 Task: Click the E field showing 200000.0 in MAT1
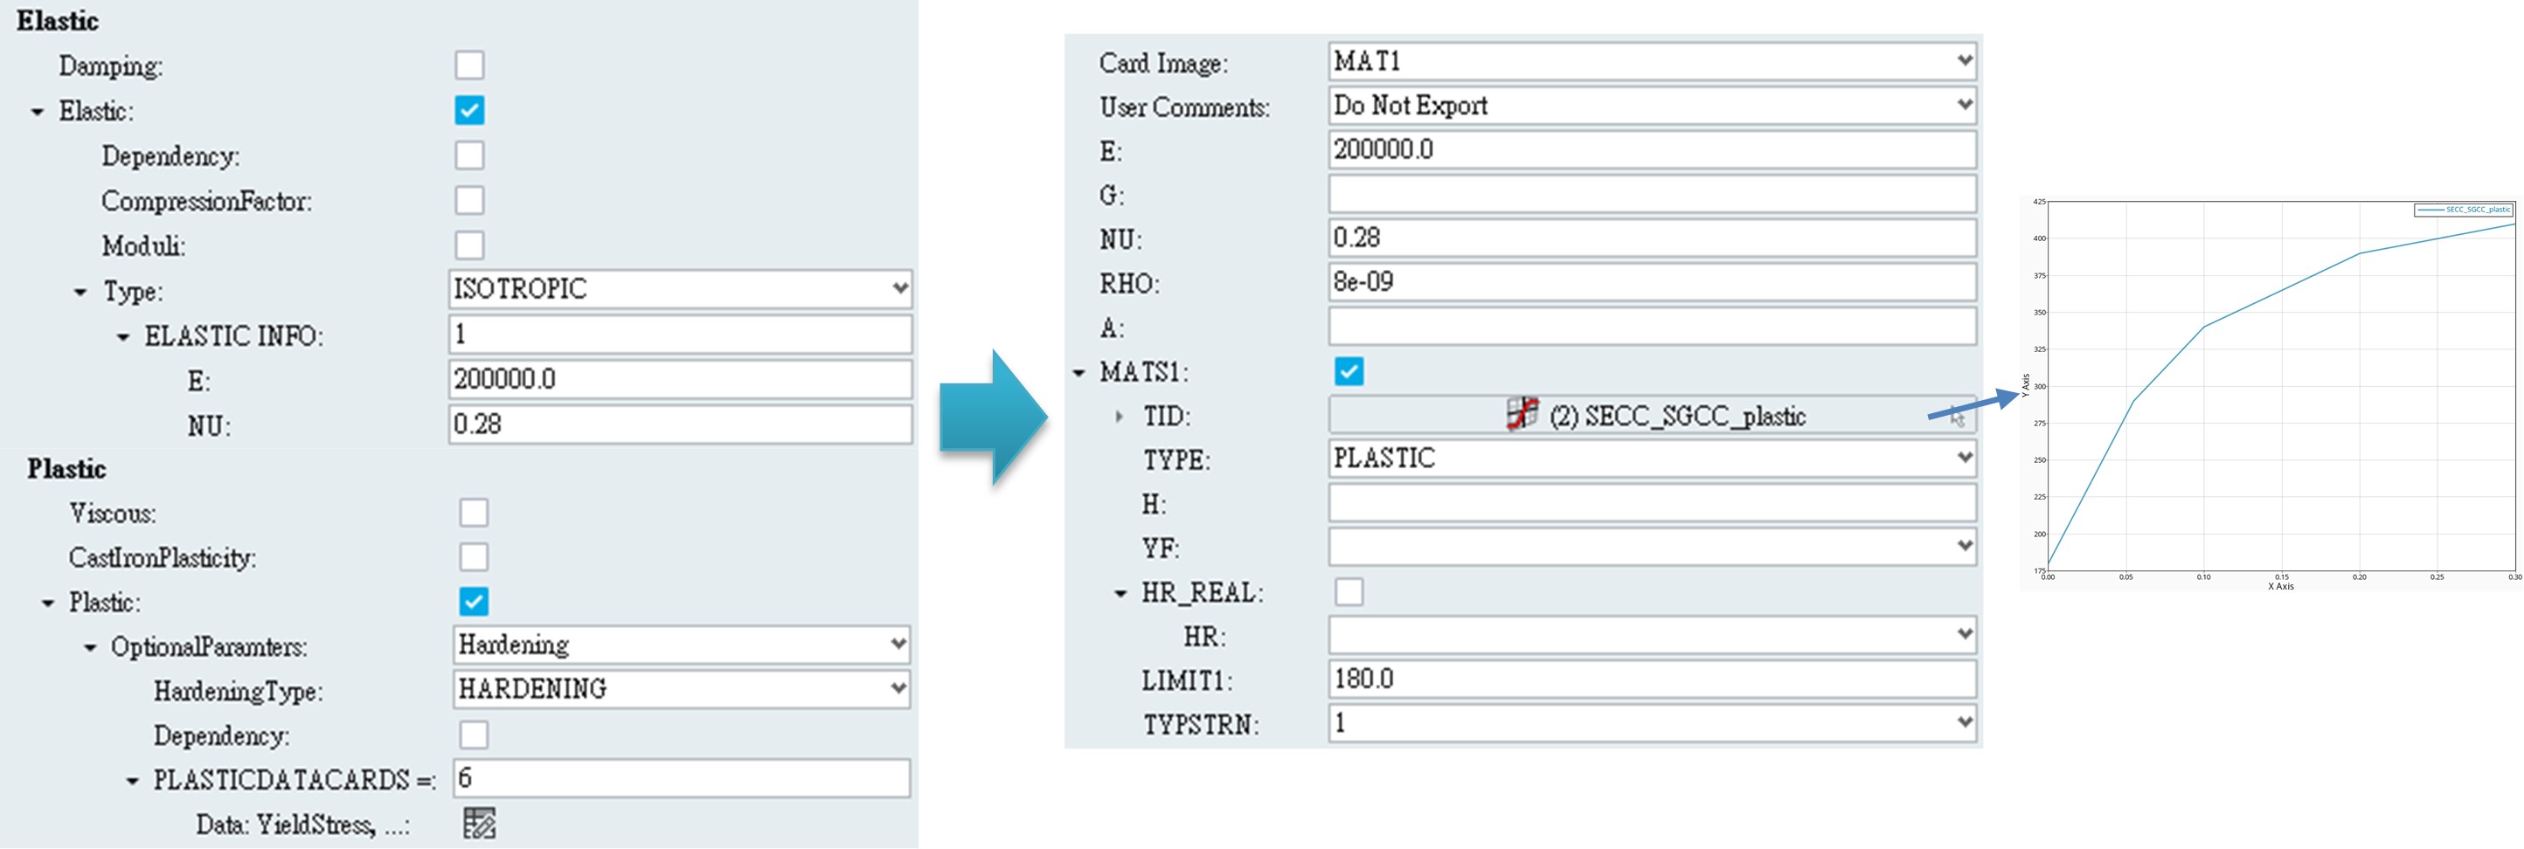click(1651, 150)
